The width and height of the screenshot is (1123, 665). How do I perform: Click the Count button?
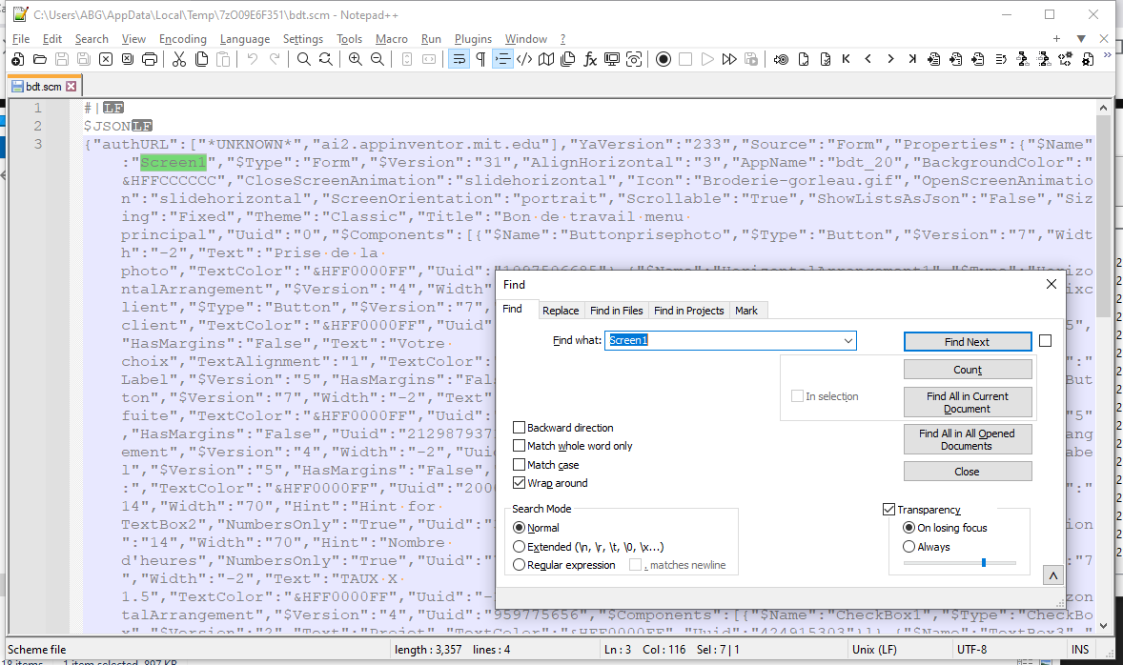click(967, 370)
